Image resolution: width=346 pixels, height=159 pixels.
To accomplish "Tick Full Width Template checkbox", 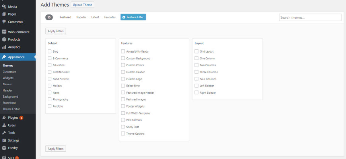I will tap(123, 113).
